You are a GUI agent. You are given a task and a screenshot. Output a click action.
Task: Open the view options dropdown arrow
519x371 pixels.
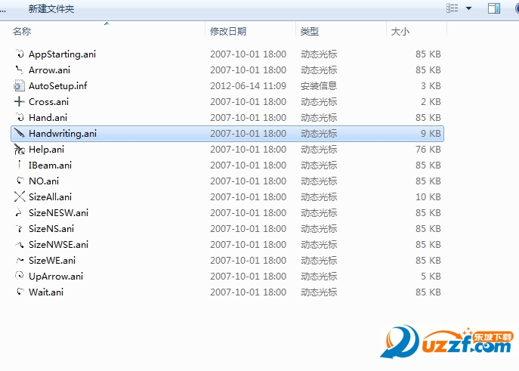[x=468, y=8]
